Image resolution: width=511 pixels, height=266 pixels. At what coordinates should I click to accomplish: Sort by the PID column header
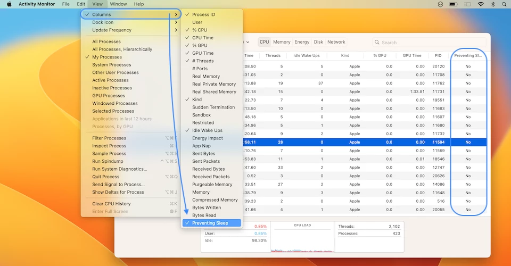(438, 55)
